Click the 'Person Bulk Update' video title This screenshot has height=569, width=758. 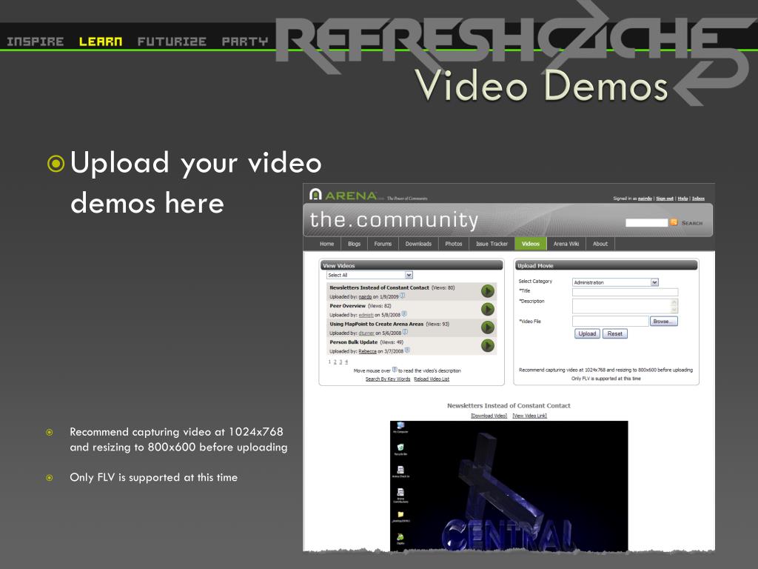tap(353, 342)
